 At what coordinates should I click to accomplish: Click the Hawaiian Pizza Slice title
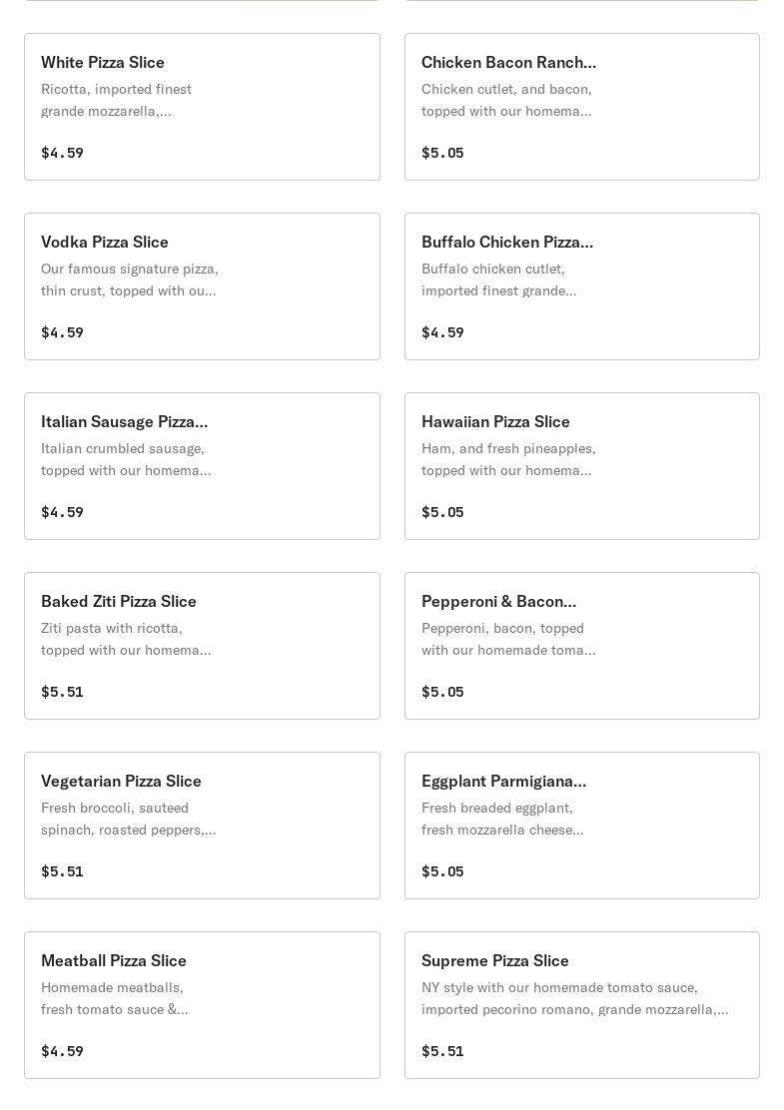pyautogui.click(x=495, y=422)
